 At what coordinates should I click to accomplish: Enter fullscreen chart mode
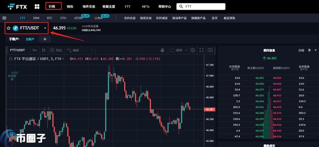[202, 50]
